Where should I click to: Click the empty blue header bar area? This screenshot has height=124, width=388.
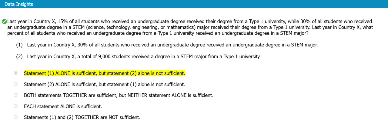[212, 4]
